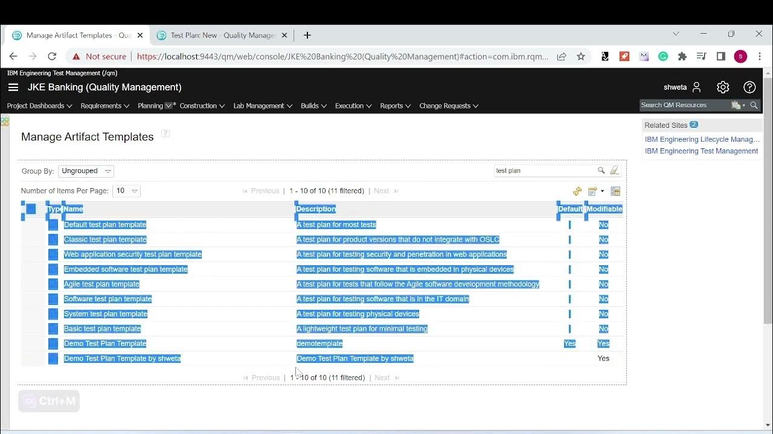
Task: Close the Test Plan: New browser tab
Action: [284, 36]
